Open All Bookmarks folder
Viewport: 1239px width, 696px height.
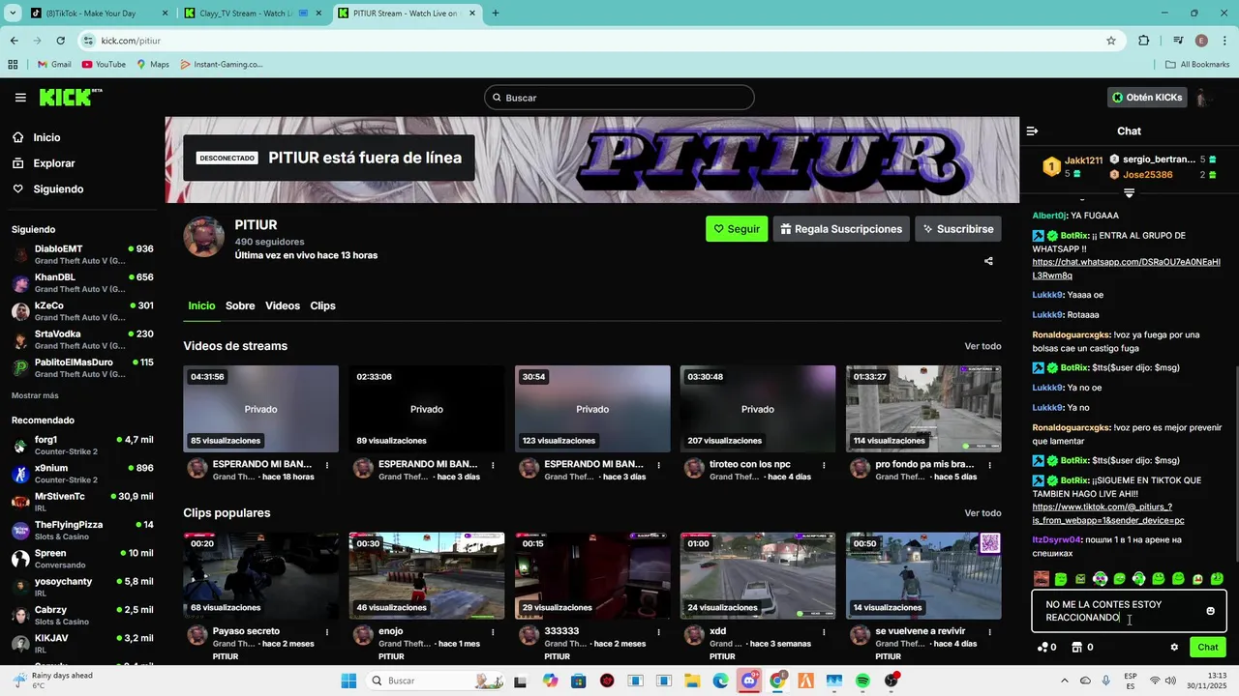click(x=1197, y=65)
